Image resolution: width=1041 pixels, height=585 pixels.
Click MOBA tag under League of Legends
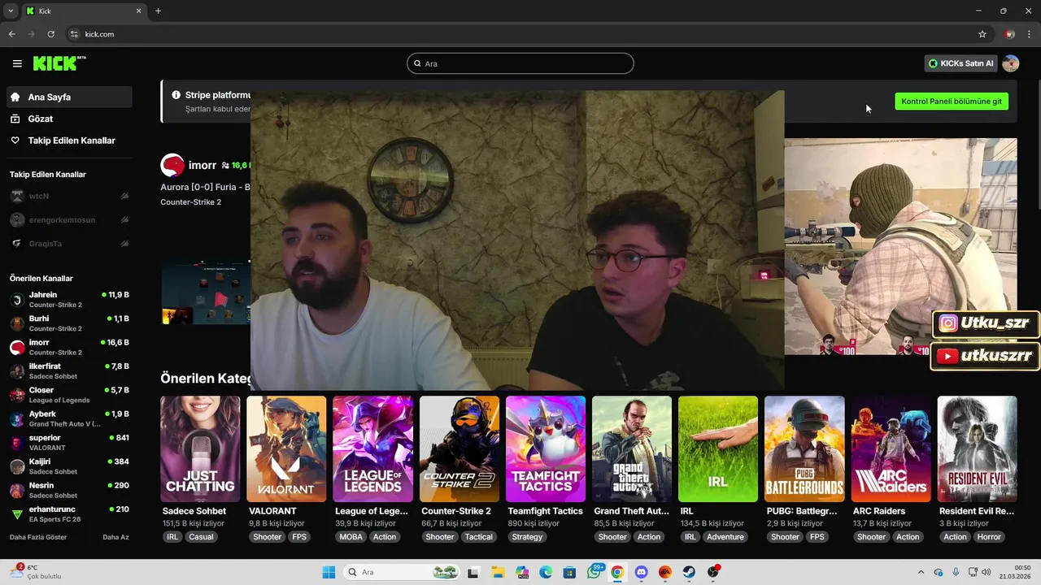click(x=351, y=537)
